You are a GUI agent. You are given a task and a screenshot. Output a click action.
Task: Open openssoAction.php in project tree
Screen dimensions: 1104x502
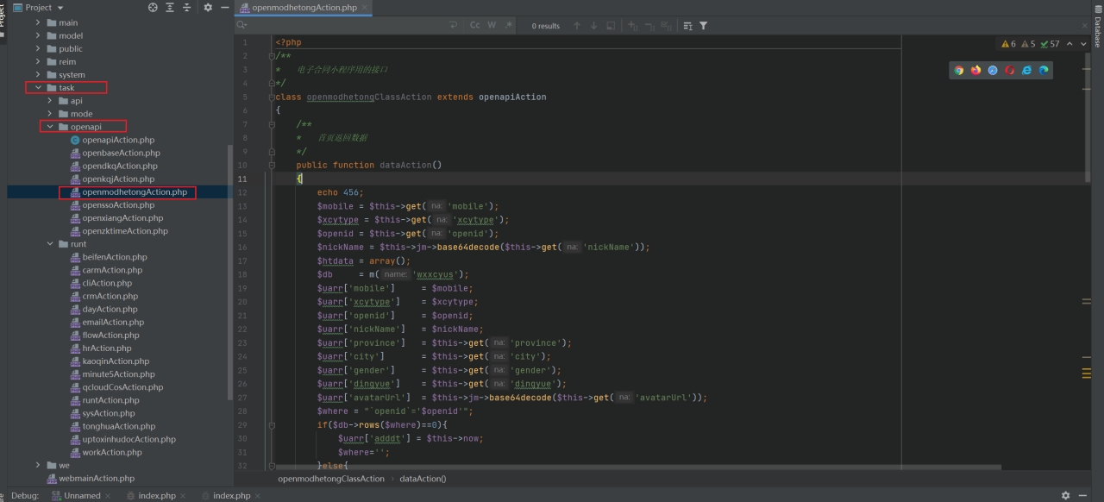tap(118, 205)
